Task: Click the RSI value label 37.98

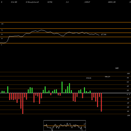Action: pos(103,35)
